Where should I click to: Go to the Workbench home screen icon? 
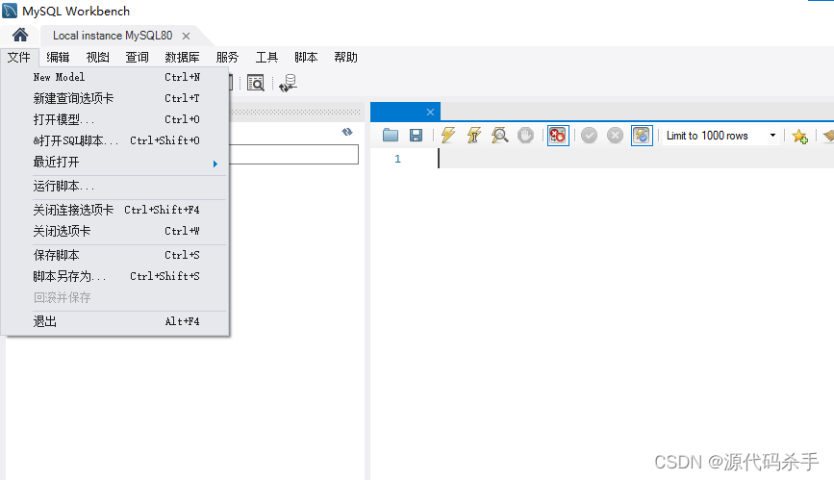pyautogui.click(x=20, y=36)
